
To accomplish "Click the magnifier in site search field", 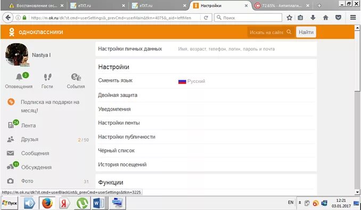I will 289,32.
